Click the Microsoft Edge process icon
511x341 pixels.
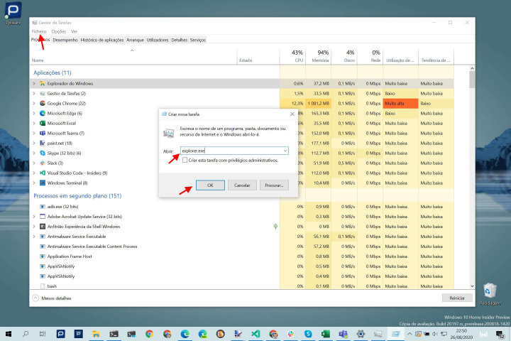tap(42, 113)
